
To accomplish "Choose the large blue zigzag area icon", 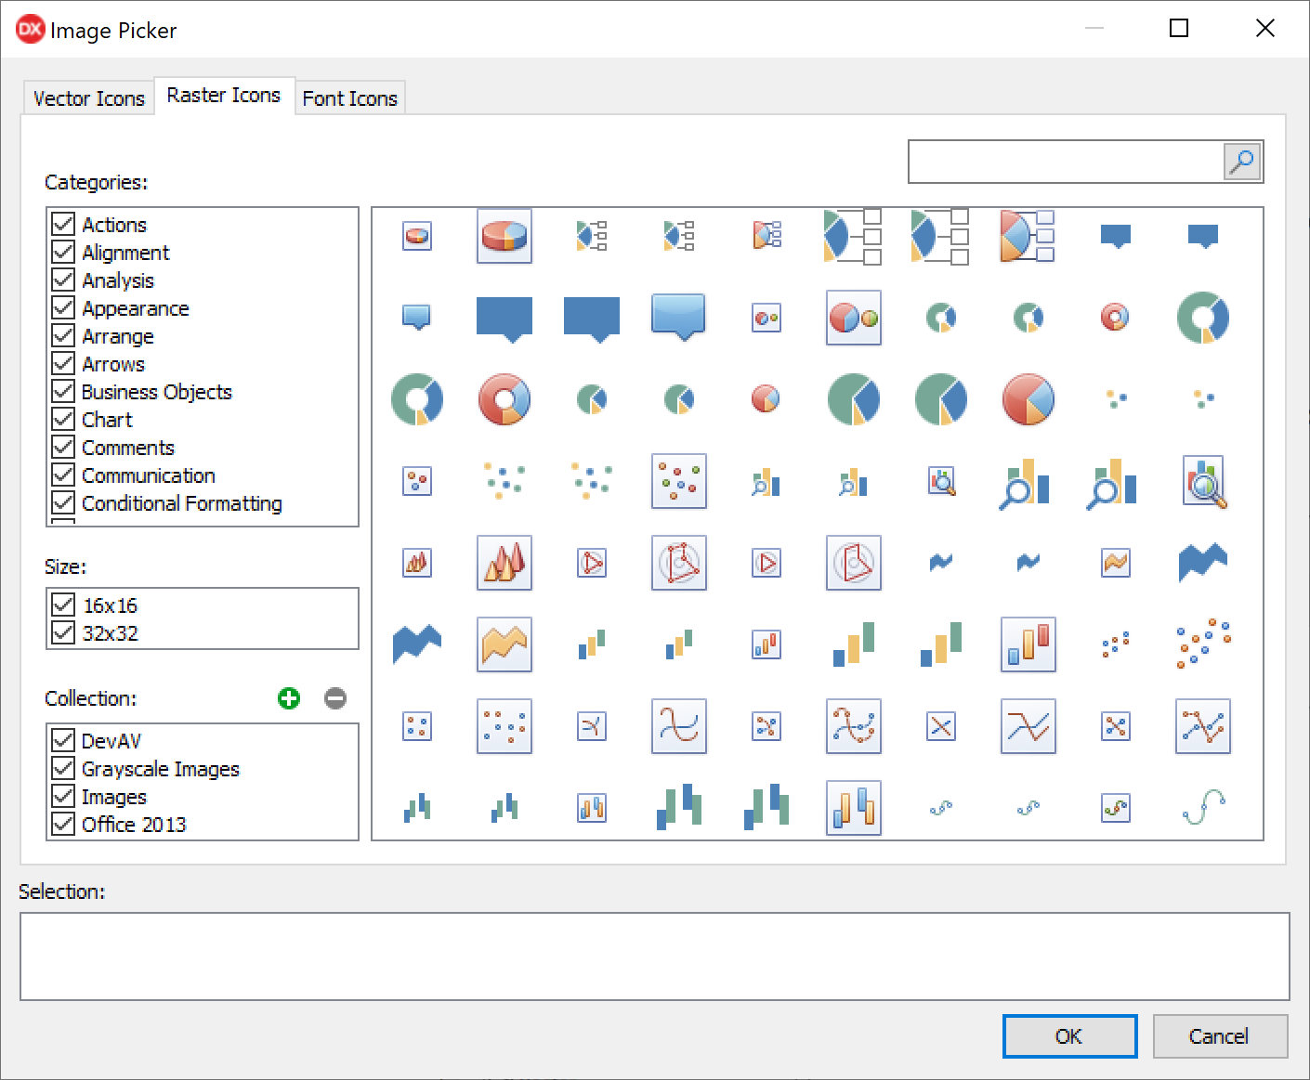I will coord(1203,563).
